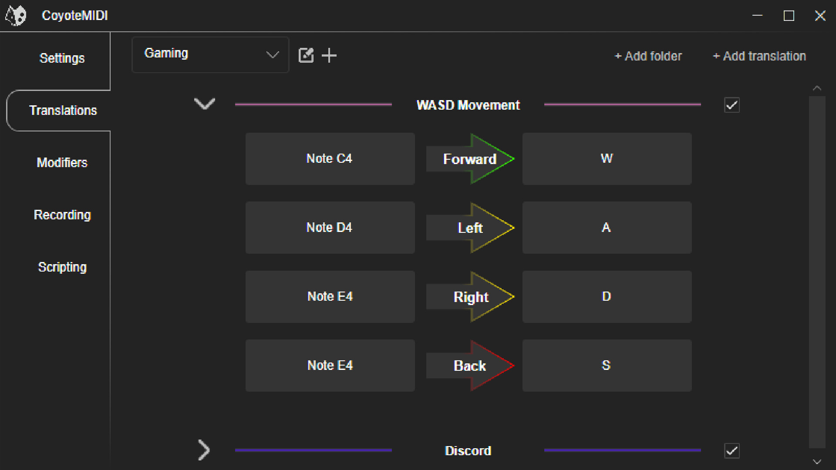Minimize the CoyoteMIDI window
836x470 pixels.
pos(758,16)
